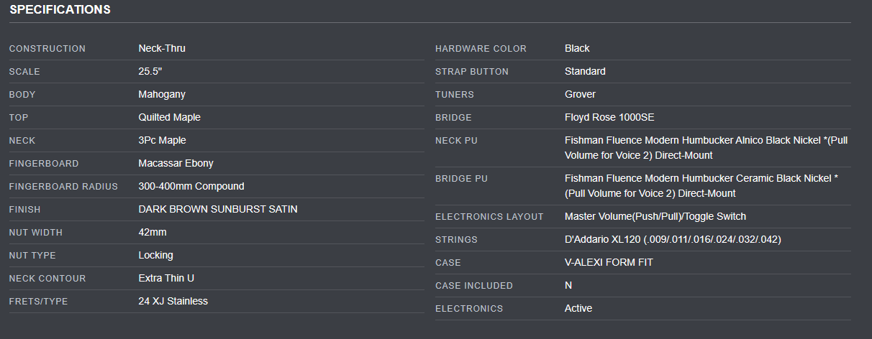
Task: Click the 300-400mm Compound radius value
Action: tap(191, 186)
